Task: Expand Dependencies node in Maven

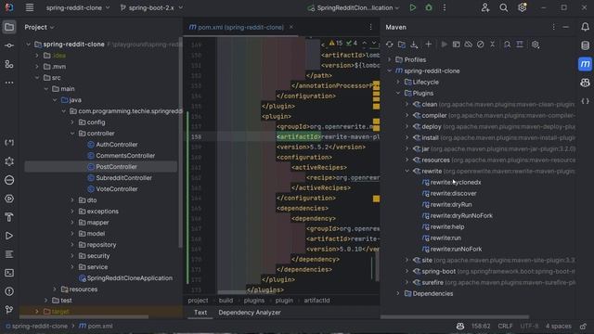Action: pos(398,293)
